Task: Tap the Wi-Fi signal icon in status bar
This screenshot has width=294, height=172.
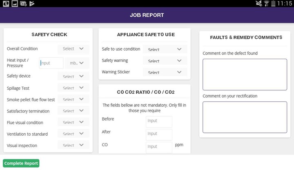Action: pyautogui.click(x=266, y=3)
